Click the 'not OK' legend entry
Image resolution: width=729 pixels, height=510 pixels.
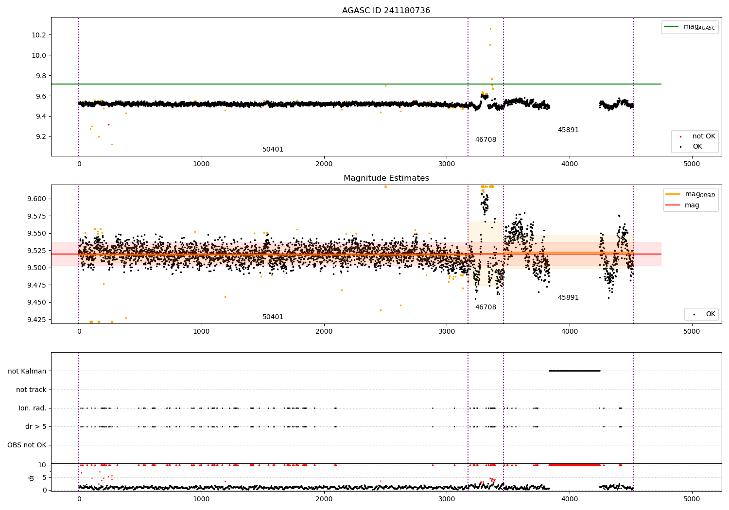(x=694, y=136)
